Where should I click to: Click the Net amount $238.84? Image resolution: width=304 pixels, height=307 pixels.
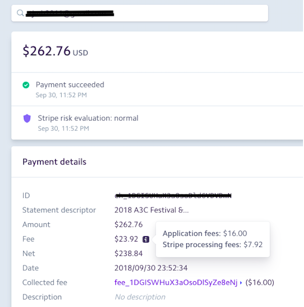click(x=129, y=253)
